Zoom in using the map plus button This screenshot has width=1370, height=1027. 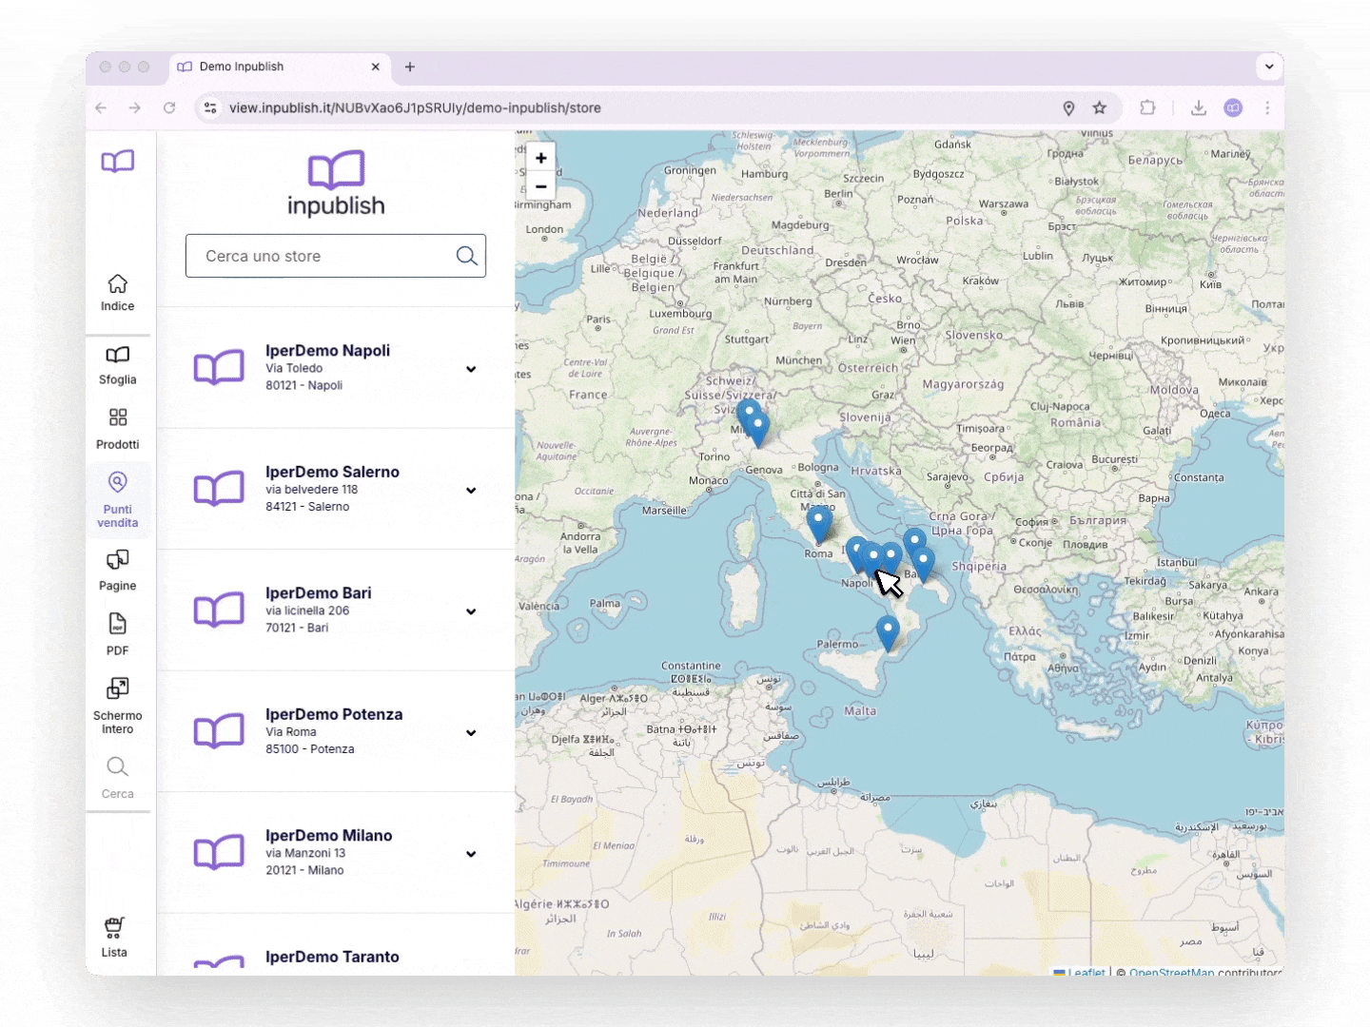[x=540, y=158]
